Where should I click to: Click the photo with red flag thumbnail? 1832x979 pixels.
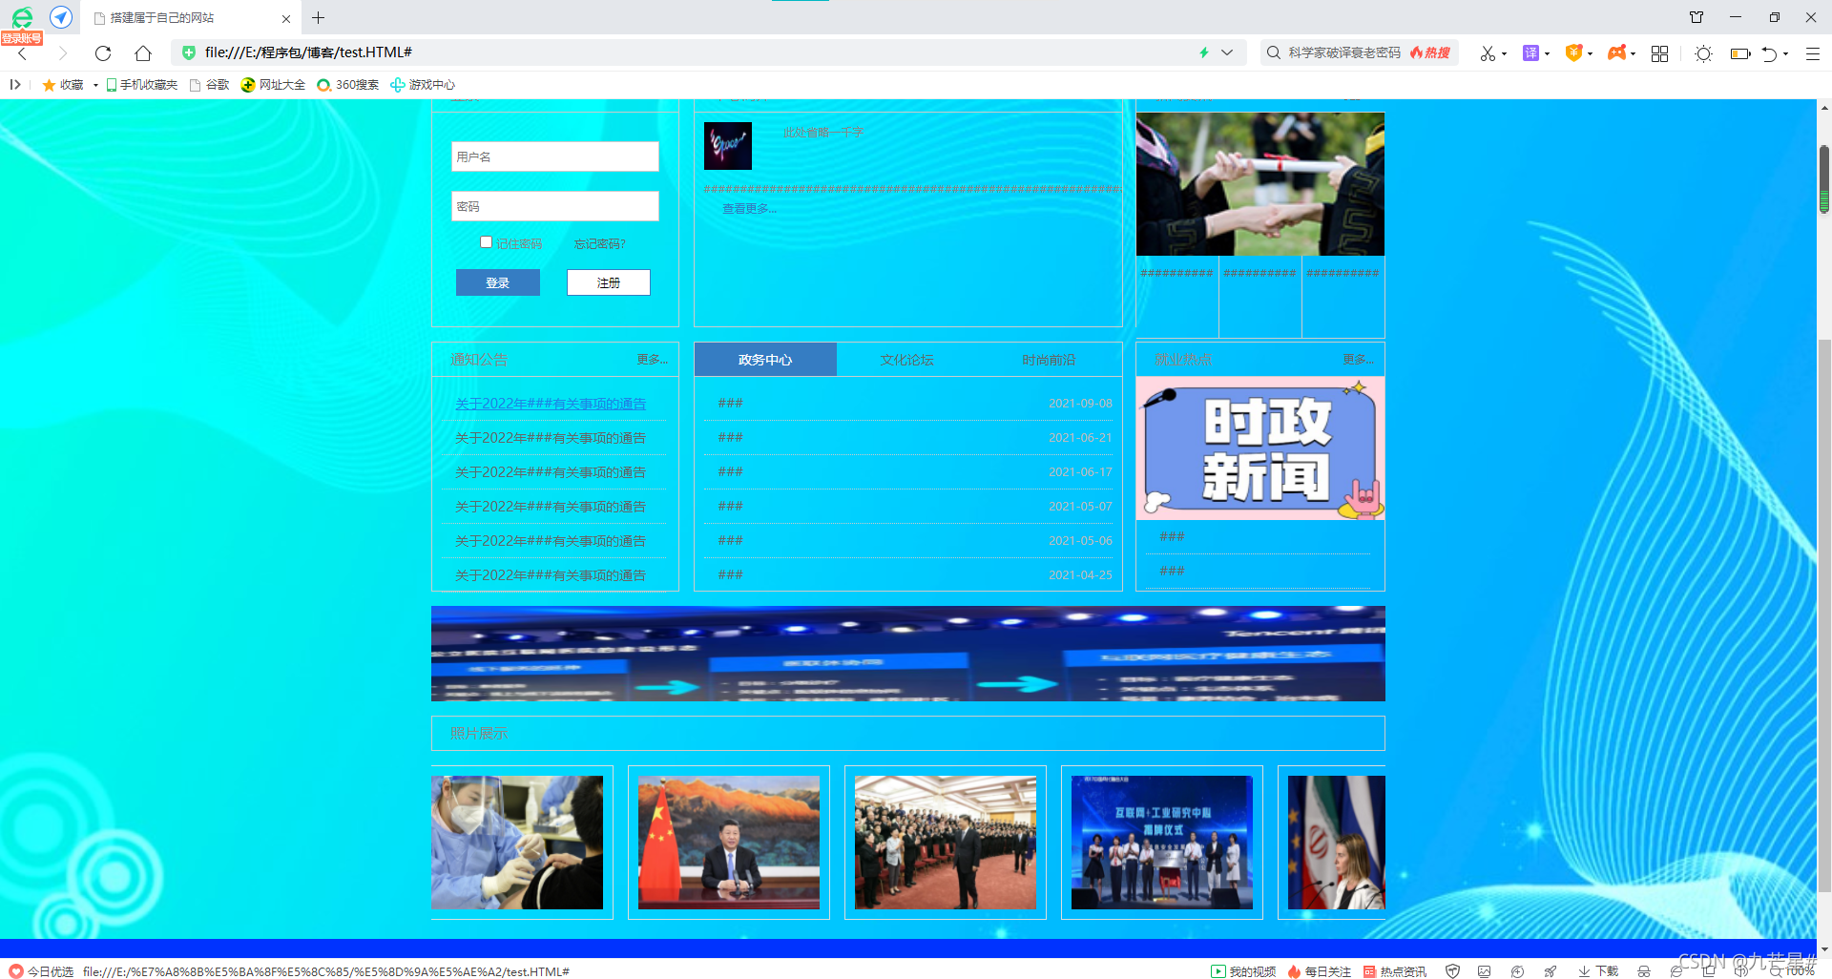tap(729, 843)
